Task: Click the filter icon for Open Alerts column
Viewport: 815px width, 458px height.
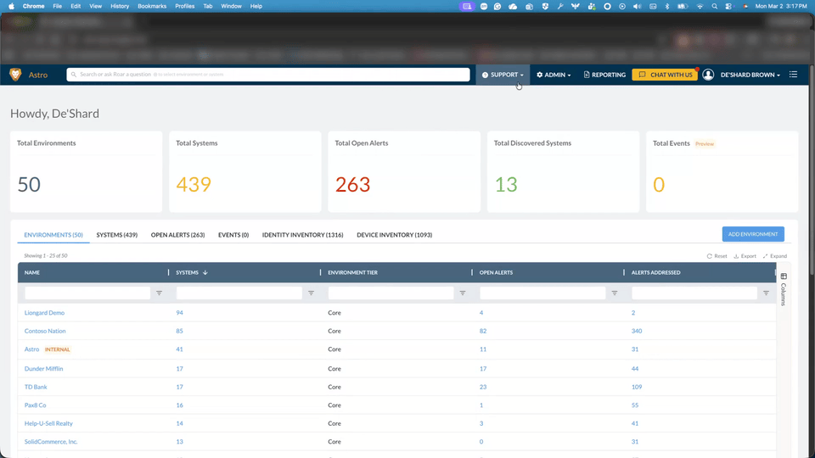Action: [614, 293]
